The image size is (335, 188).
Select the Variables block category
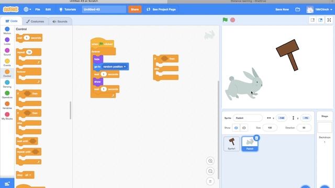click(7, 105)
